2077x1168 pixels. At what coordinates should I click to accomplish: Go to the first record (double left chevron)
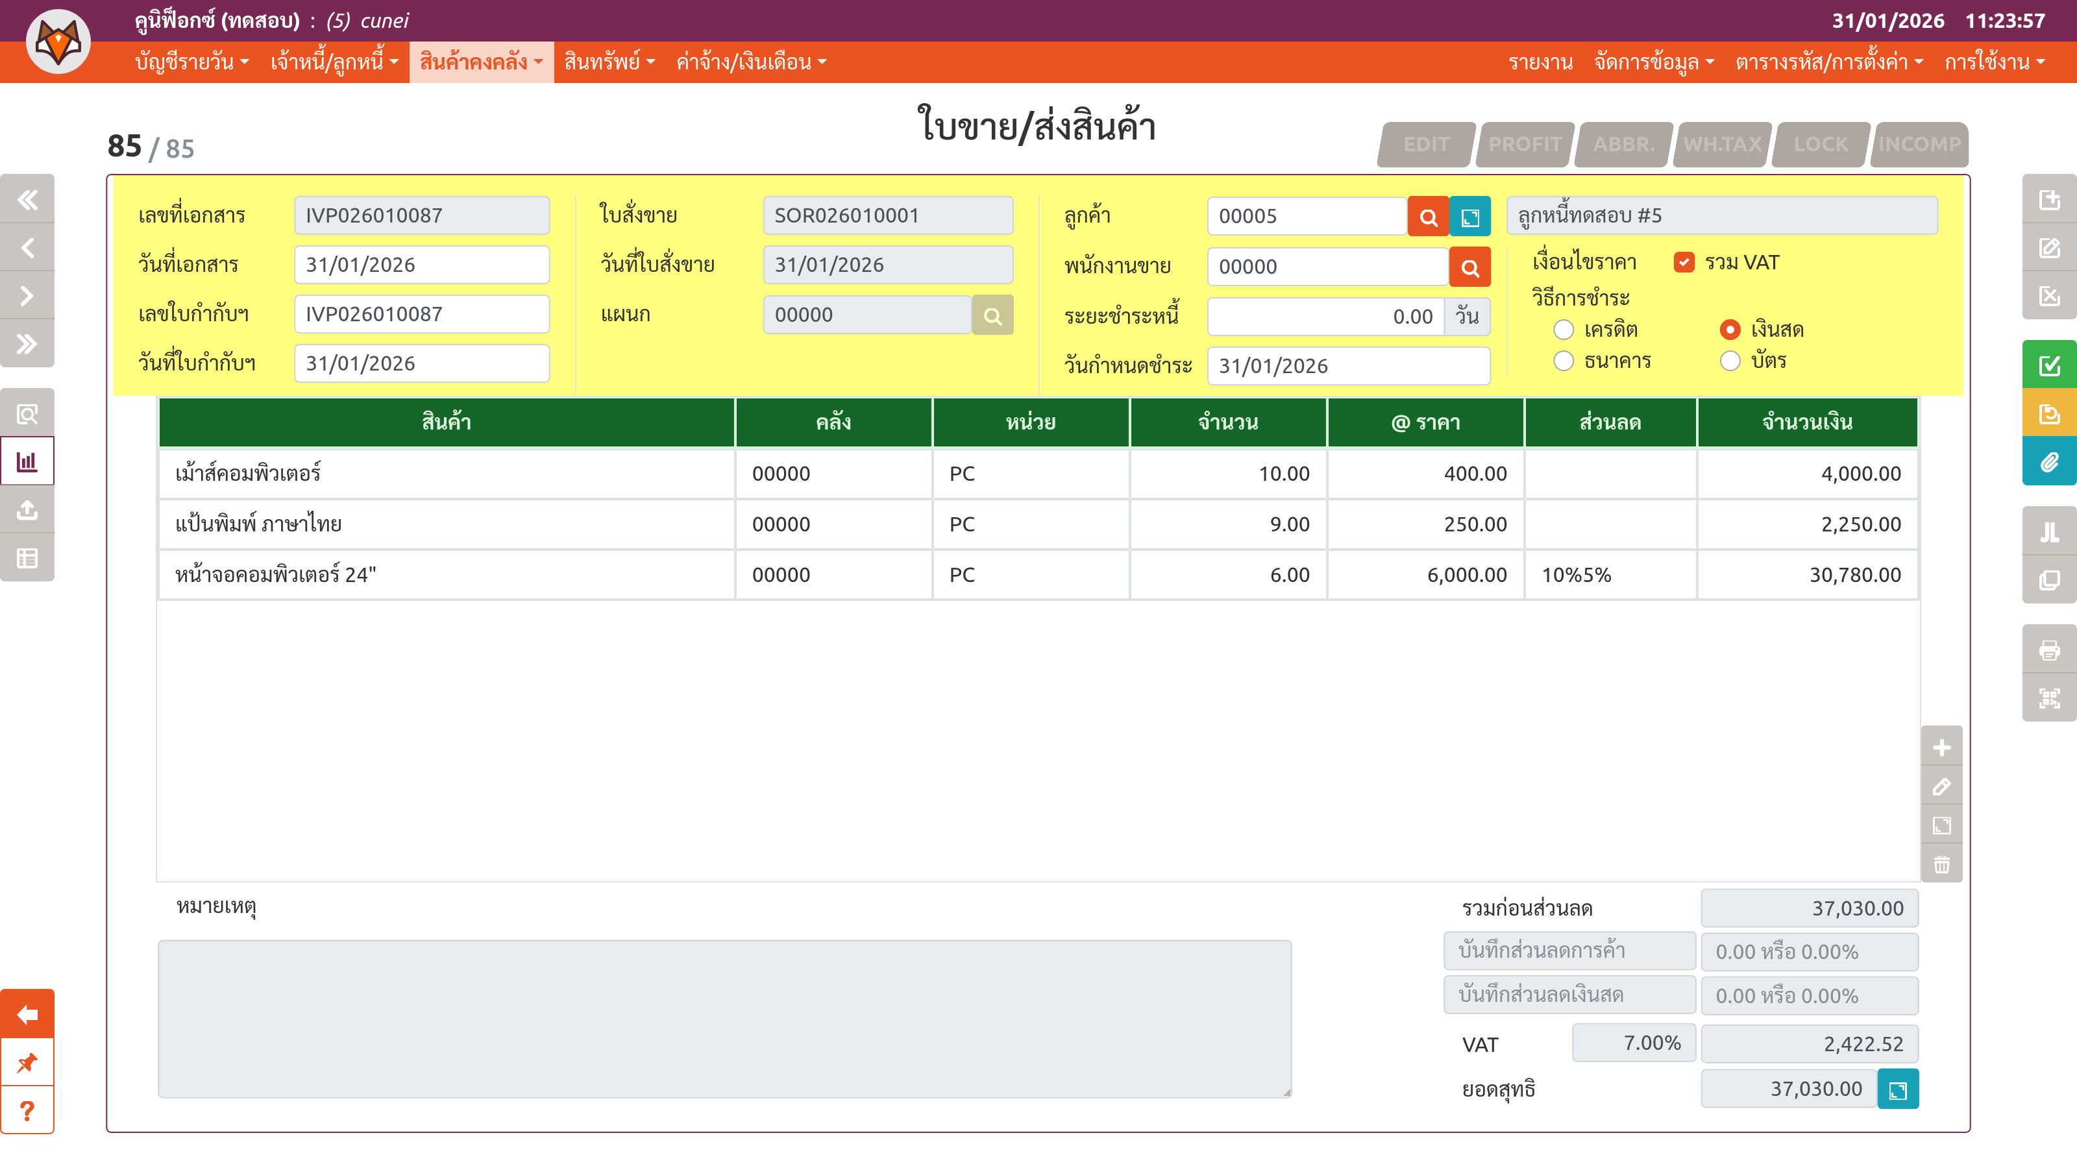click(x=27, y=199)
